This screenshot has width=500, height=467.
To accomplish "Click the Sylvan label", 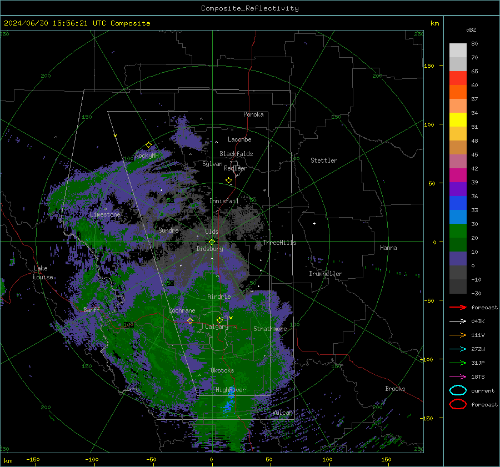I will (212, 164).
